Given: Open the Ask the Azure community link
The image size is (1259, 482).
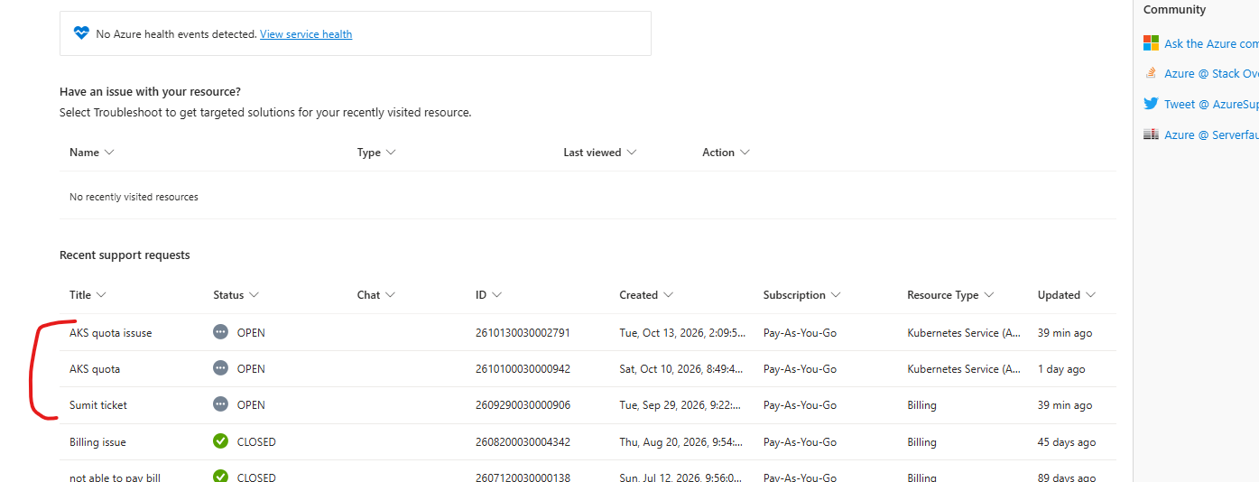Looking at the screenshot, I should [x=1211, y=43].
